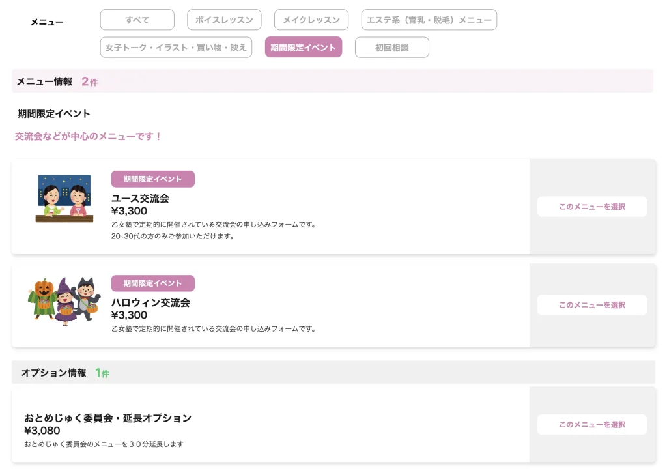
Task: Click the おとめじゅく委員会・延長オプション title
Action: 107,418
